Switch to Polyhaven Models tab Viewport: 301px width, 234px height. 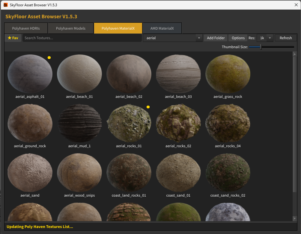click(x=71, y=28)
